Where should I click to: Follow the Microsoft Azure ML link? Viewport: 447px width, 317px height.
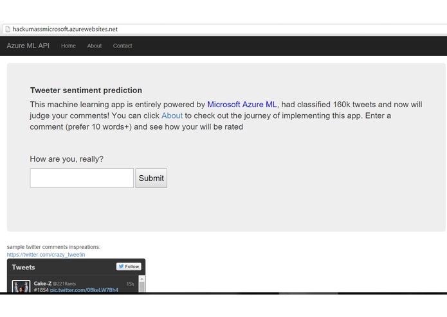(x=242, y=105)
